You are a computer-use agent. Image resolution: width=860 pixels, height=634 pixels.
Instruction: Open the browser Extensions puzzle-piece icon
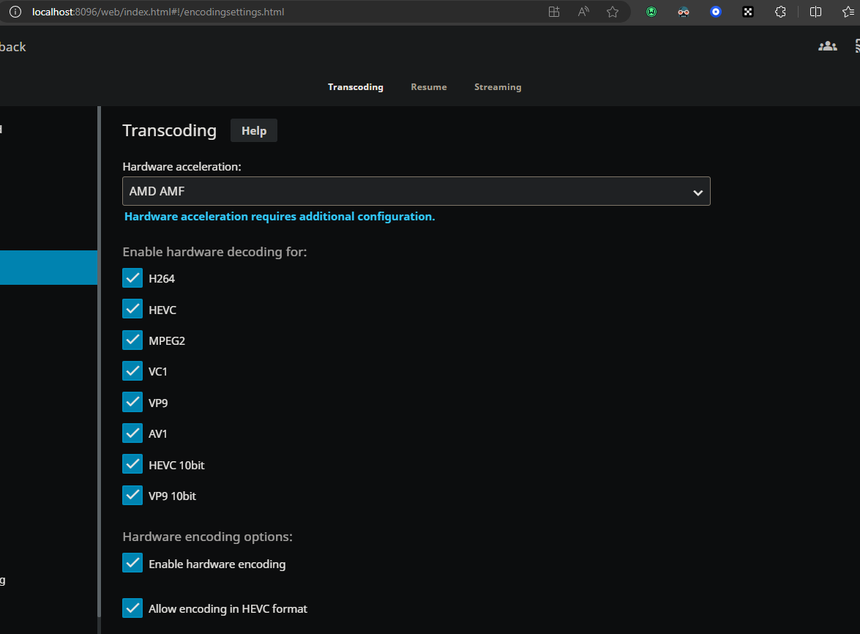pos(780,12)
